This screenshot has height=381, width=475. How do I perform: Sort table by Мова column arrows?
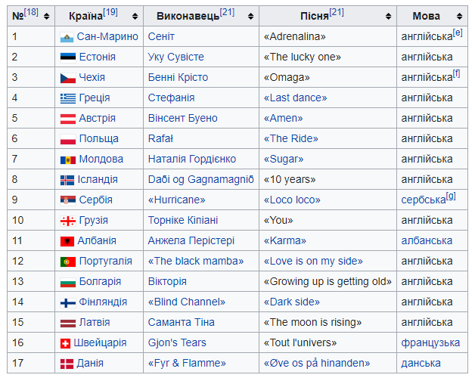click(460, 16)
